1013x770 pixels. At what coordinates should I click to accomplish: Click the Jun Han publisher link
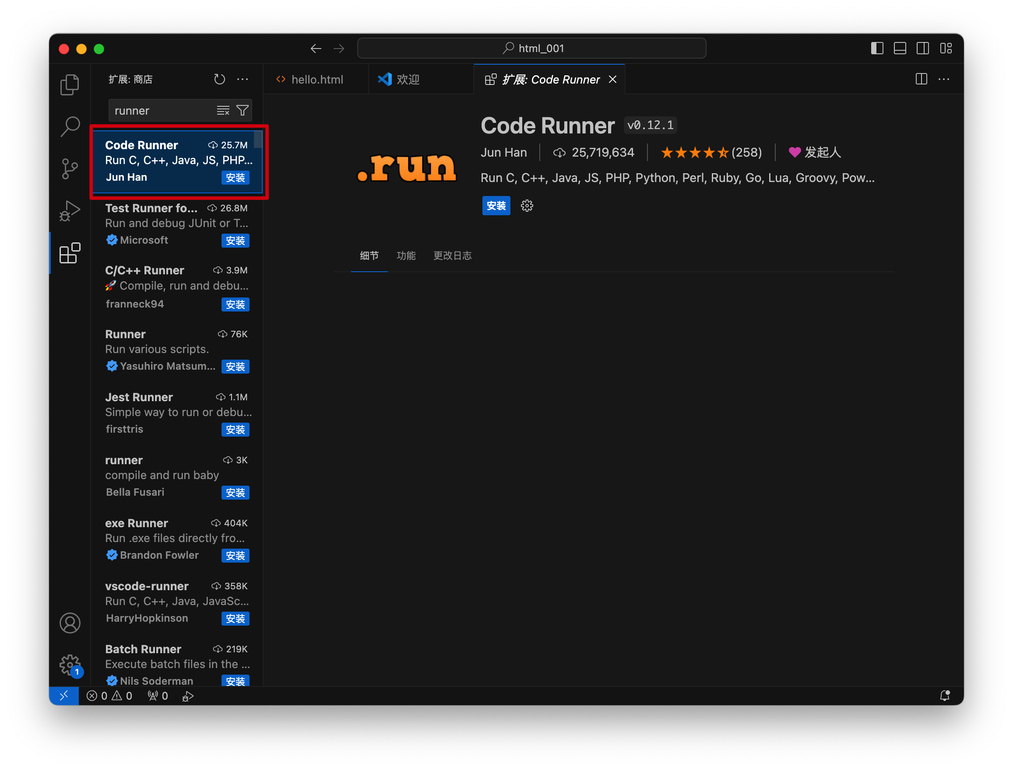pyautogui.click(x=503, y=153)
